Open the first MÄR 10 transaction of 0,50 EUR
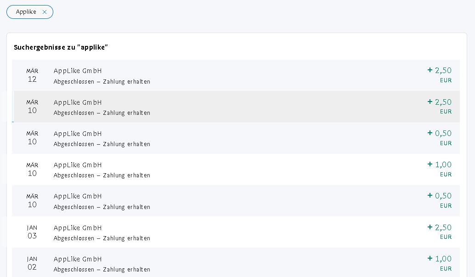The image size is (475, 277). 236,138
